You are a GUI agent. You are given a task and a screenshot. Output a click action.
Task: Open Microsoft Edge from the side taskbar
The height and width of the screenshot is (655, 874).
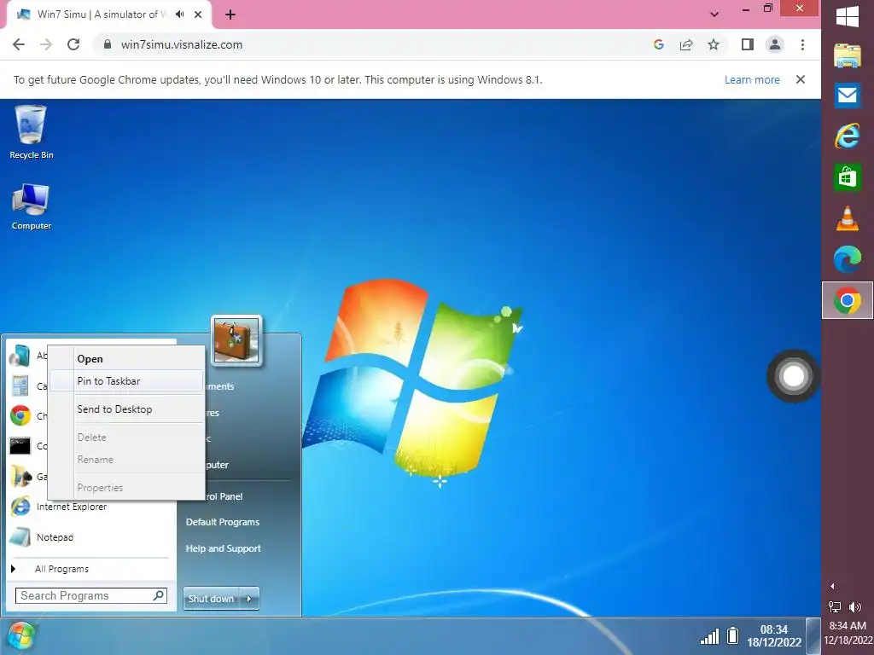pos(848,259)
